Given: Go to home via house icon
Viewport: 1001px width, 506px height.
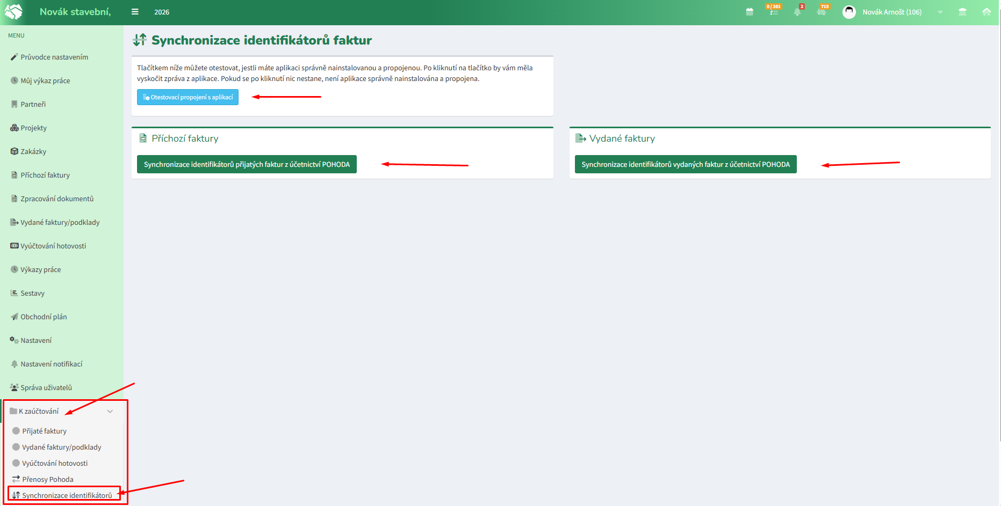Looking at the screenshot, I should tap(986, 12).
